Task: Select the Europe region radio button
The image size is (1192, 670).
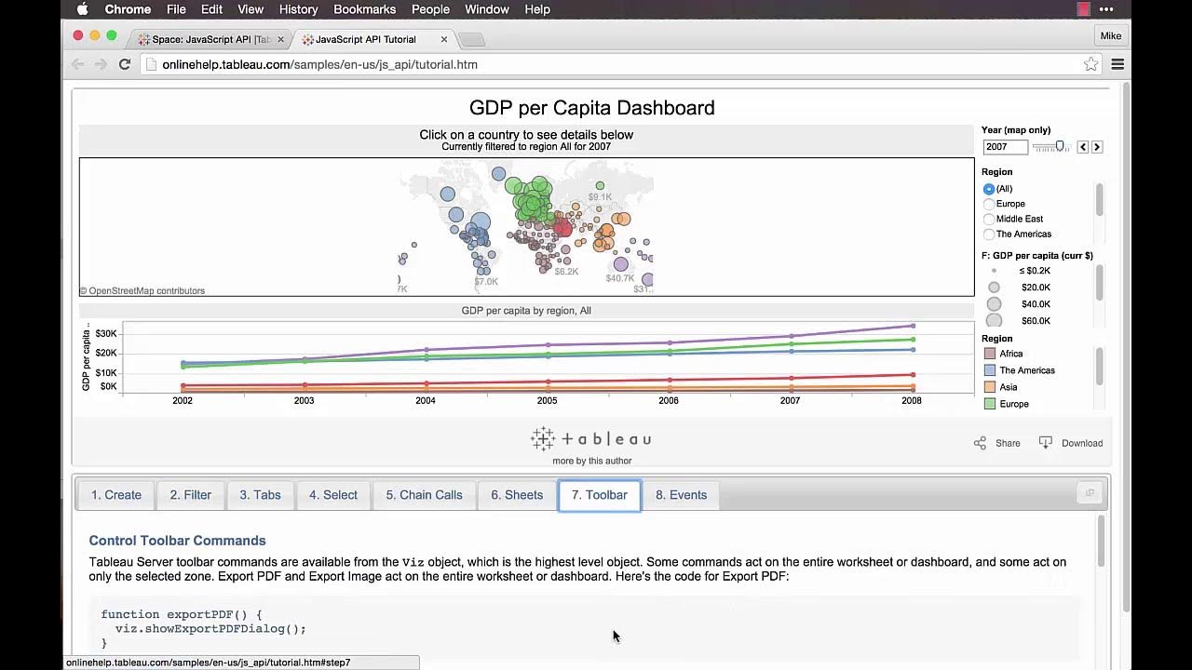Action: [x=989, y=204]
